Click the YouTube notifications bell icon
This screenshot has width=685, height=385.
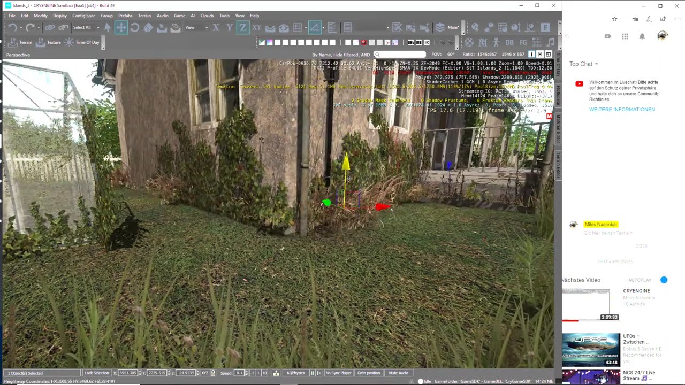coord(642,36)
